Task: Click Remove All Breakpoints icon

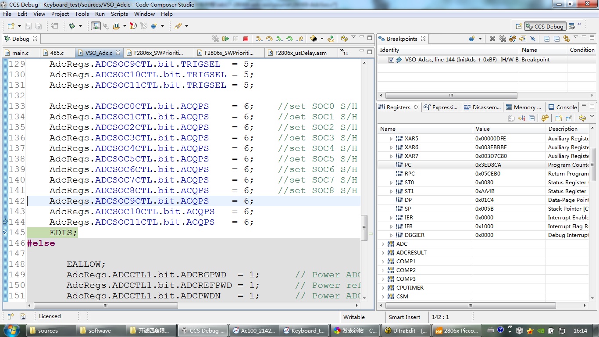Action: (503, 39)
